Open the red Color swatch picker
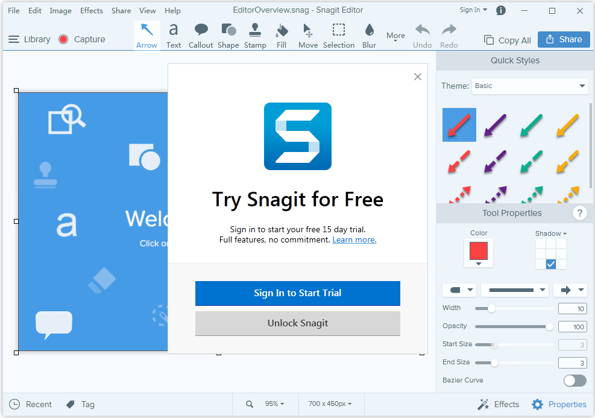This screenshot has height=418, width=595. click(x=479, y=253)
